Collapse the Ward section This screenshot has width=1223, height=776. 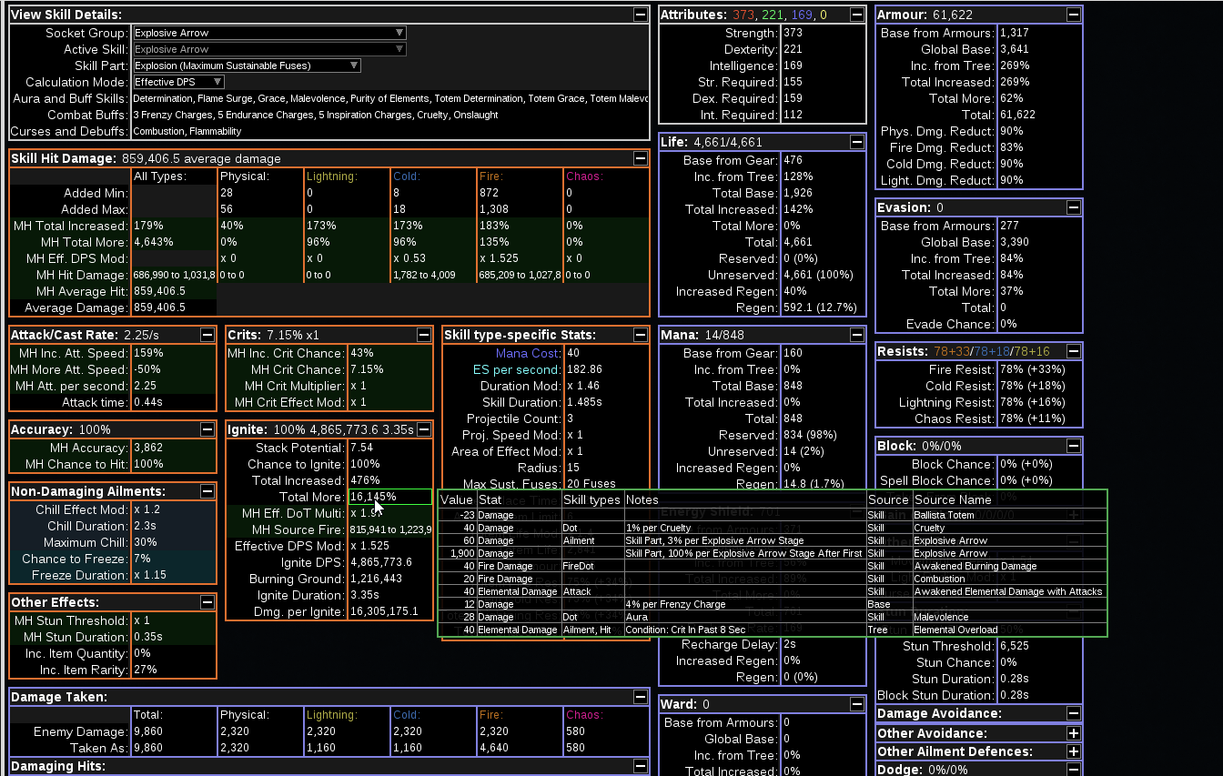point(857,704)
